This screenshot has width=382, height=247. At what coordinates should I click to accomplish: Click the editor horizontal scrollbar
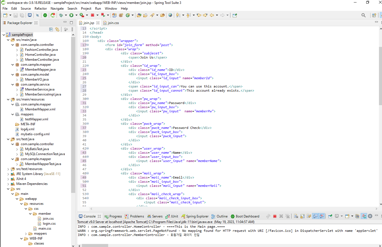[234, 209]
